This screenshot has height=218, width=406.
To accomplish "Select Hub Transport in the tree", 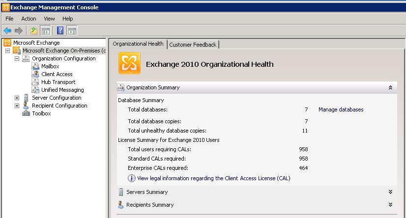I will click(x=58, y=82).
